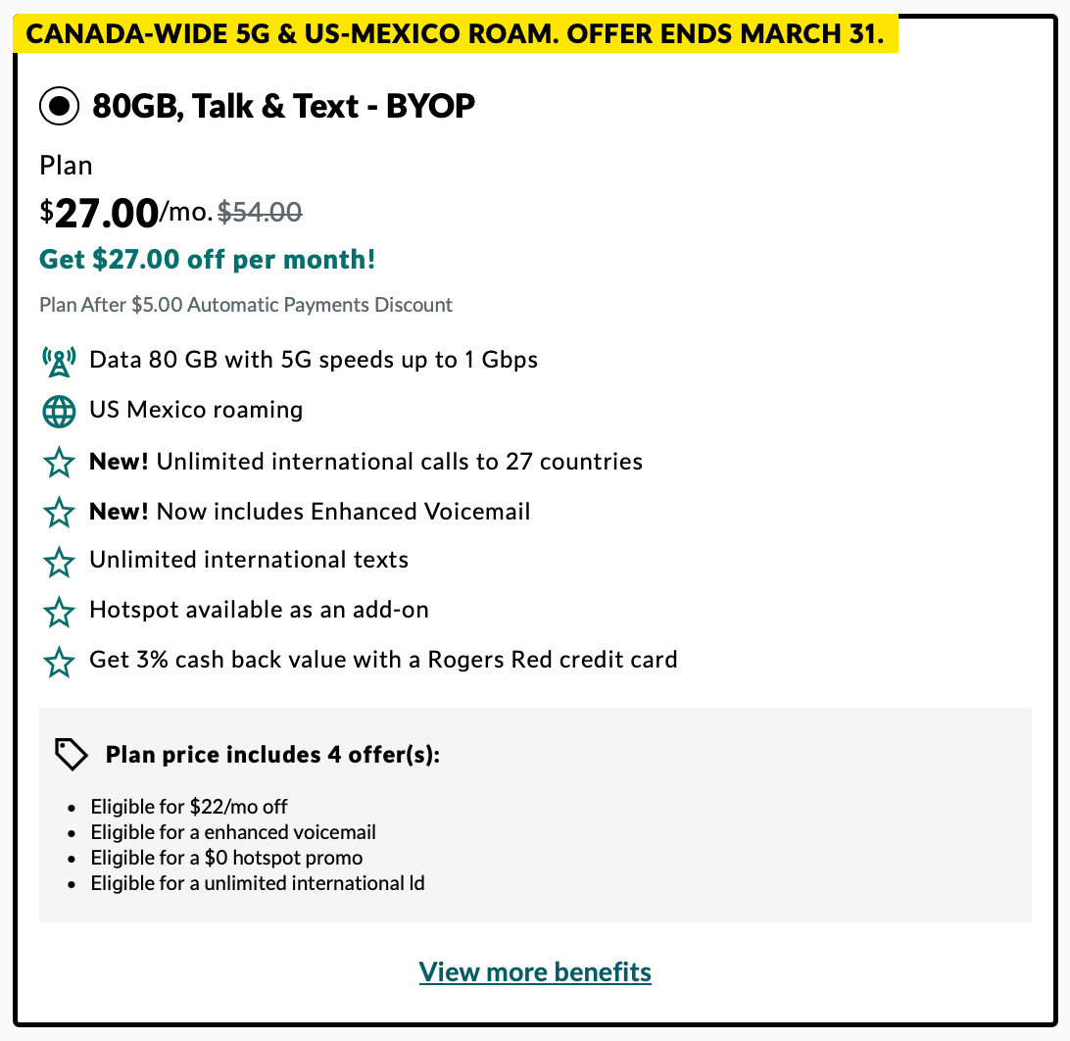The image size is (1070, 1041).
Task: Click star icon beside Enhanced Voicemail
Action: [x=59, y=512]
